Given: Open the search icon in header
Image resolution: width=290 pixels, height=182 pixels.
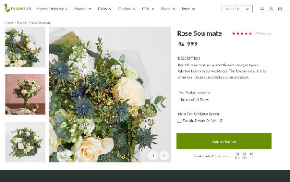Looking at the screenshot, I should tap(262, 8).
